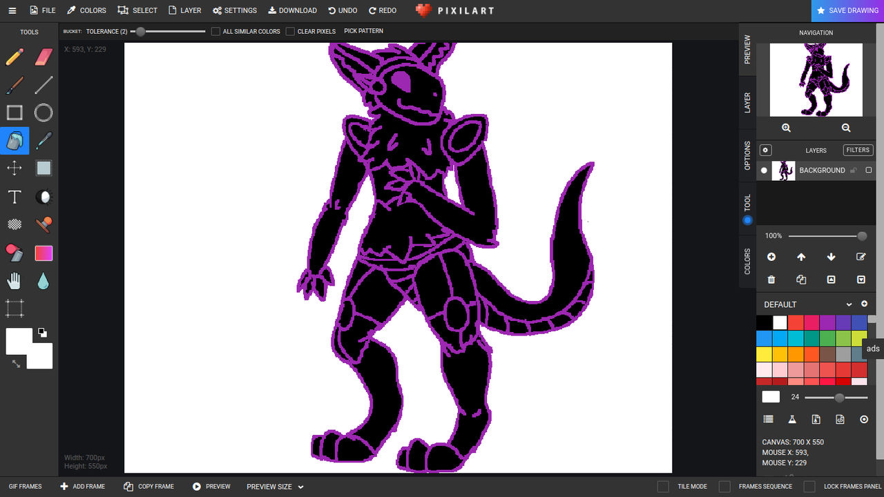Delete the current layer

pos(771,280)
